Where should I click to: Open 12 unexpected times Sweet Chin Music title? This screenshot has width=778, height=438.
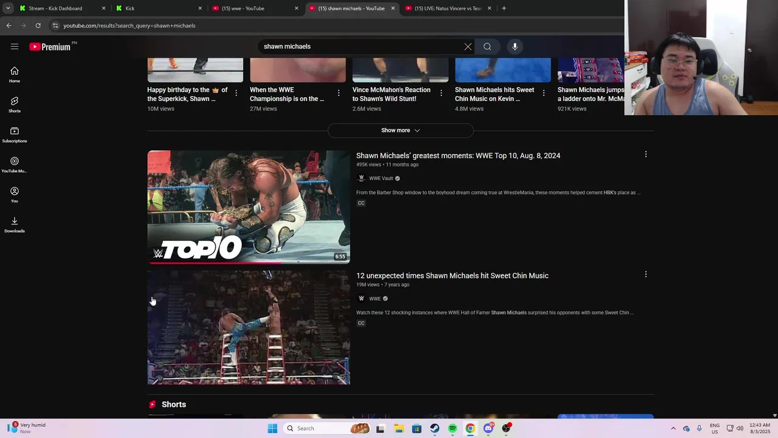[x=452, y=276]
